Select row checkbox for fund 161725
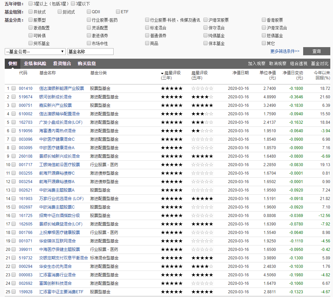 (x=13, y=216)
